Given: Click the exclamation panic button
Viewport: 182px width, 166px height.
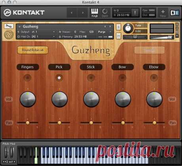Looking at the screenshot, I should tap(135, 13).
